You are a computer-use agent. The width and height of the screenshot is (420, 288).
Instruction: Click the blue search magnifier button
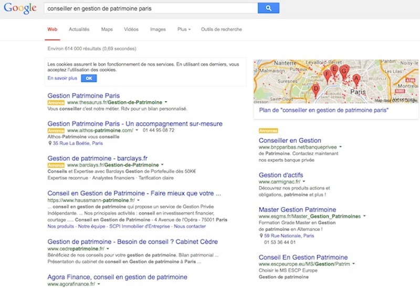click(268, 8)
